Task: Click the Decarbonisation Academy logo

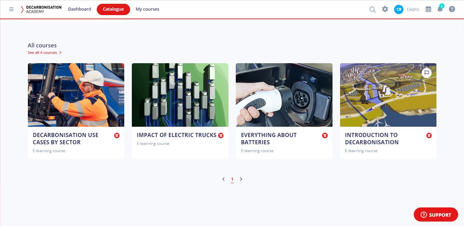Action: [41, 9]
